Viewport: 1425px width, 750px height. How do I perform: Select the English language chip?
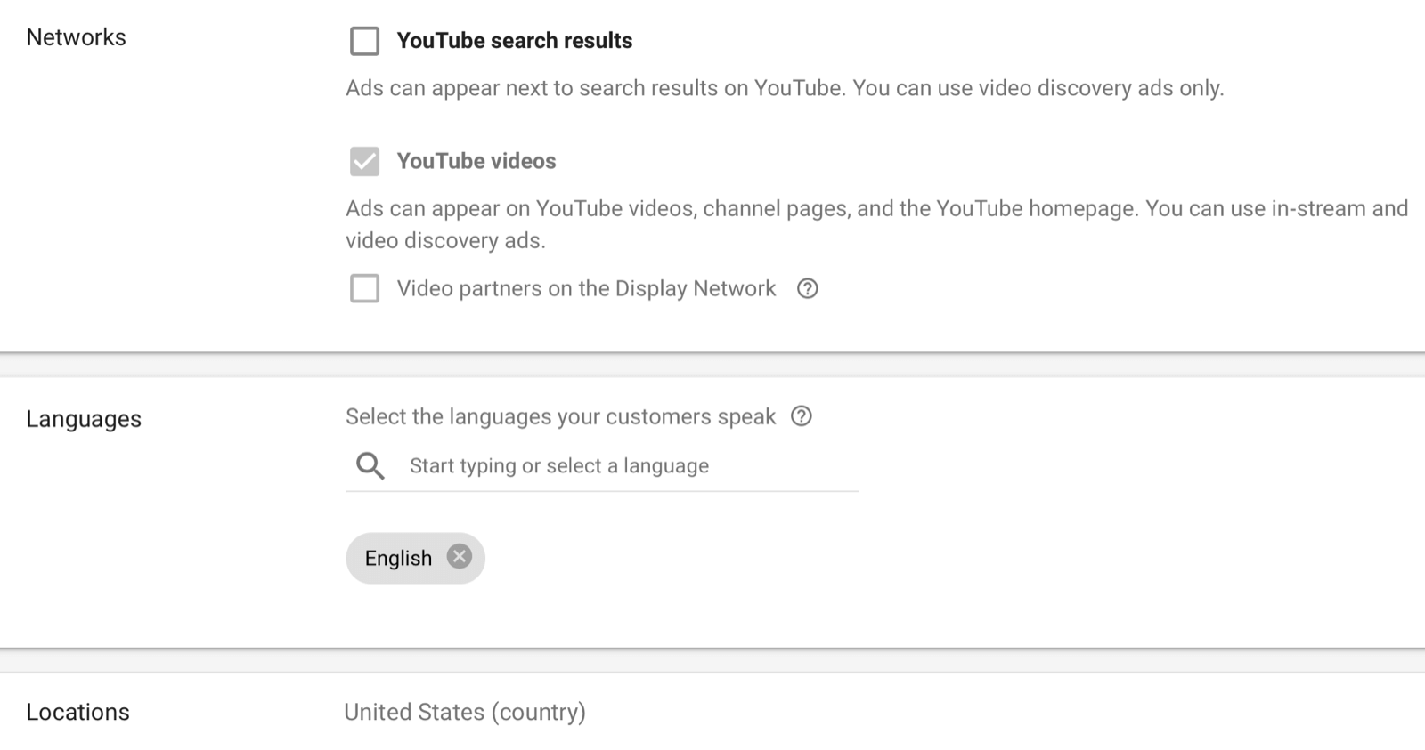[398, 559]
